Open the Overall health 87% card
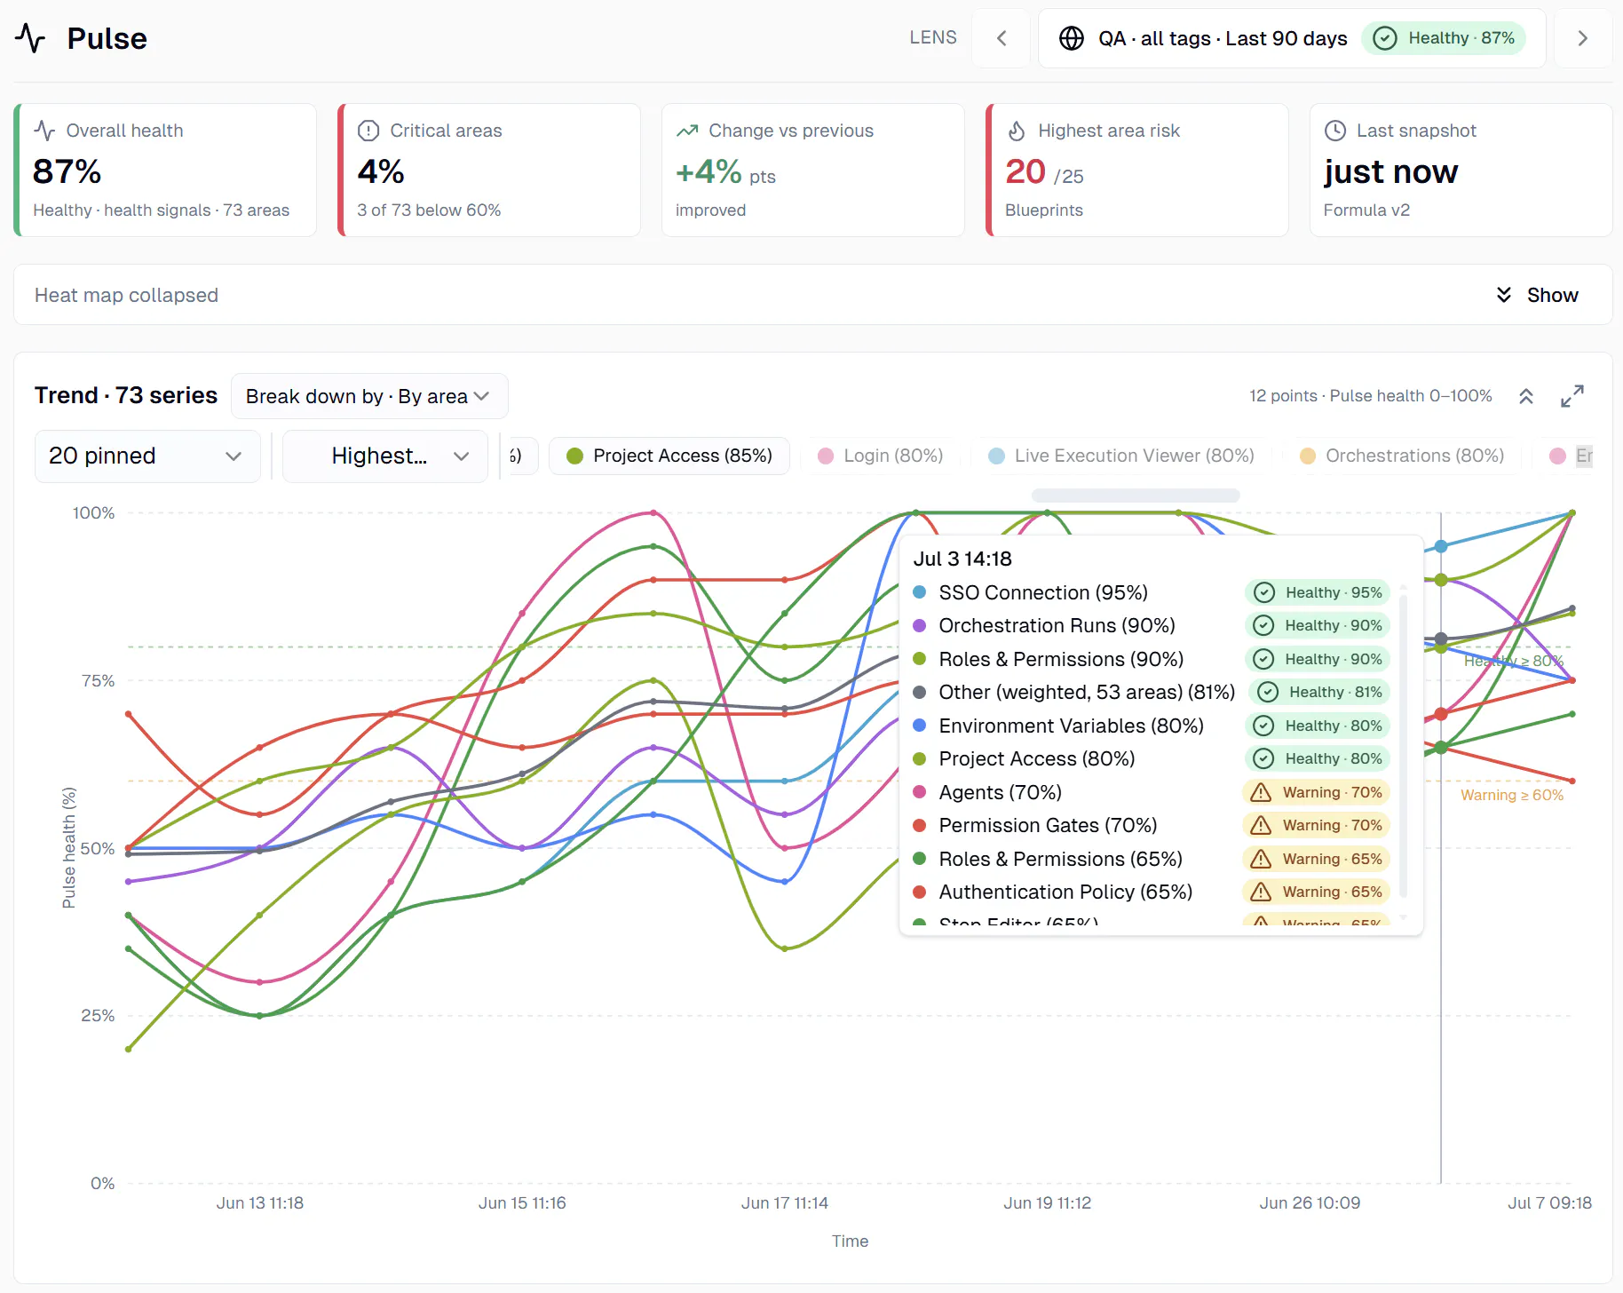 point(165,170)
